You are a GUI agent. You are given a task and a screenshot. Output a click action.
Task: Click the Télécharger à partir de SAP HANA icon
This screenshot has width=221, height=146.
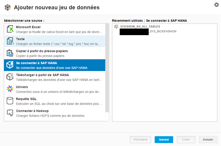(10, 77)
